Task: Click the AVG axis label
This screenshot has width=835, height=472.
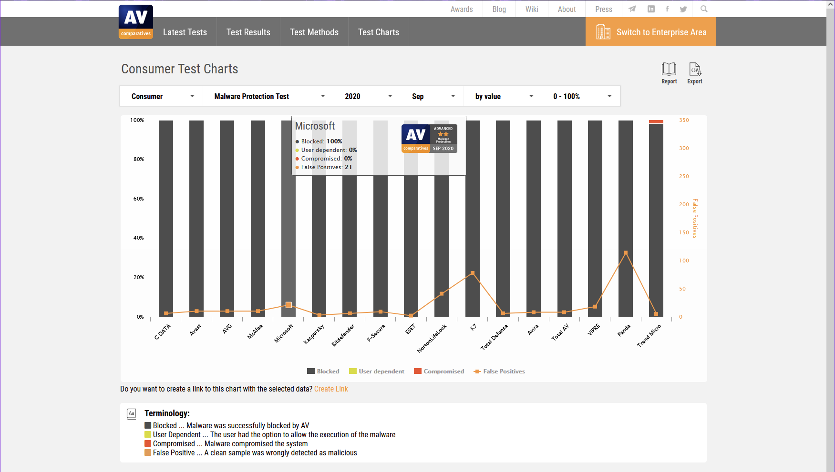Action: click(227, 329)
